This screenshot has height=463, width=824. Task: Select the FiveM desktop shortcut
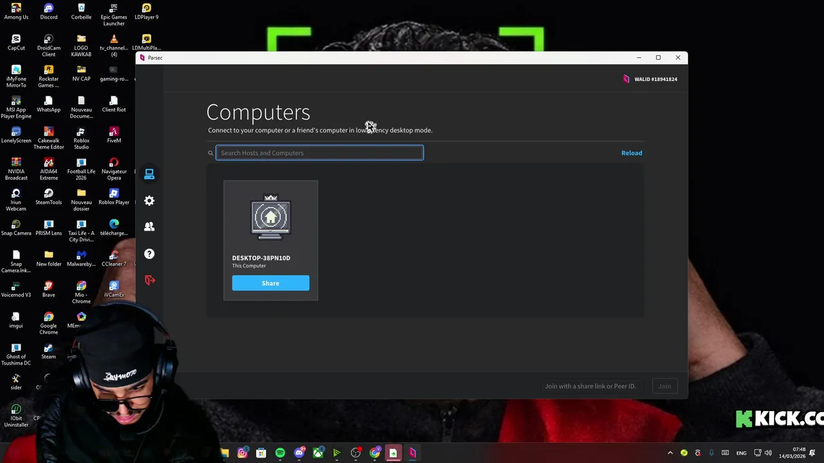pyautogui.click(x=114, y=135)
